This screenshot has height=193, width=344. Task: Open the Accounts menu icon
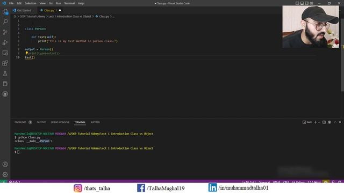tap(5, 164)
